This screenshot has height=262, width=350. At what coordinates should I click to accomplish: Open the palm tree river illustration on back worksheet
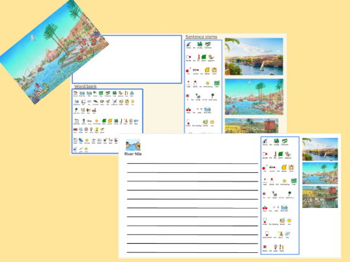(x=254, y=97)
